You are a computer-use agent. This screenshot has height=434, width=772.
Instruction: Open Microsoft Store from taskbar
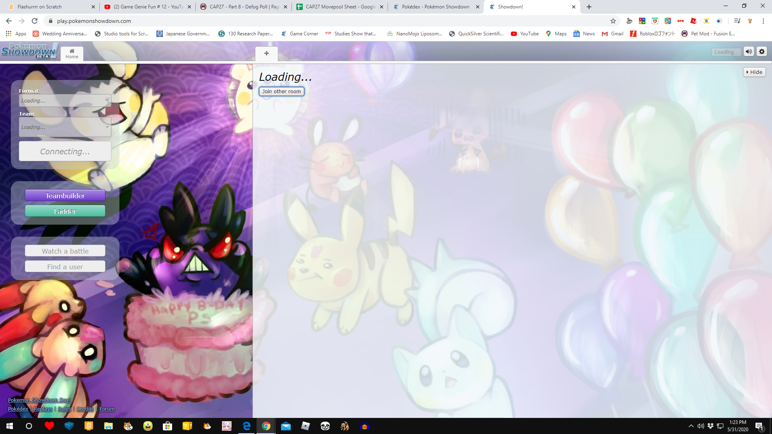(x=167, y=426)
